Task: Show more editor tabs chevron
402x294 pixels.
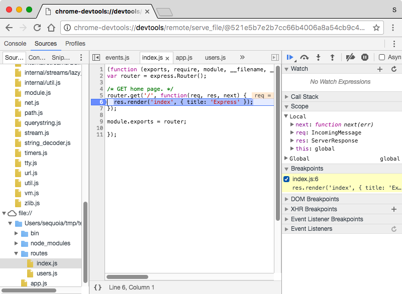Action: coord(242,57)
